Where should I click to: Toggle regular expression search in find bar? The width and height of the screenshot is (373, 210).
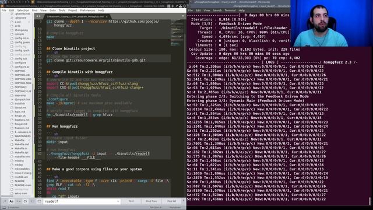[x=5, y=201]
